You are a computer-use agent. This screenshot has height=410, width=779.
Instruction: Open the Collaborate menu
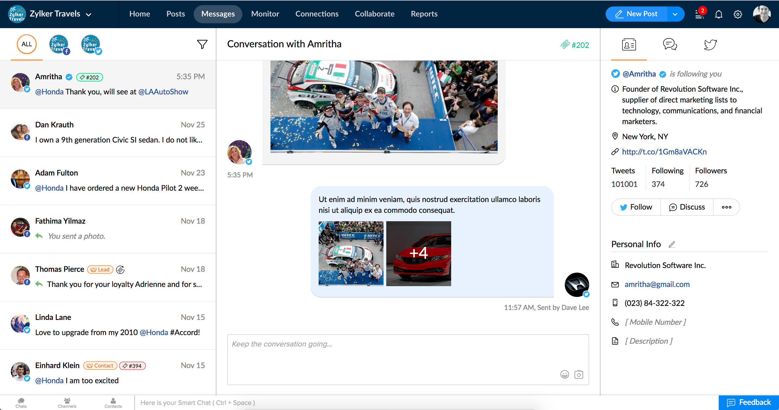point(374,14)
